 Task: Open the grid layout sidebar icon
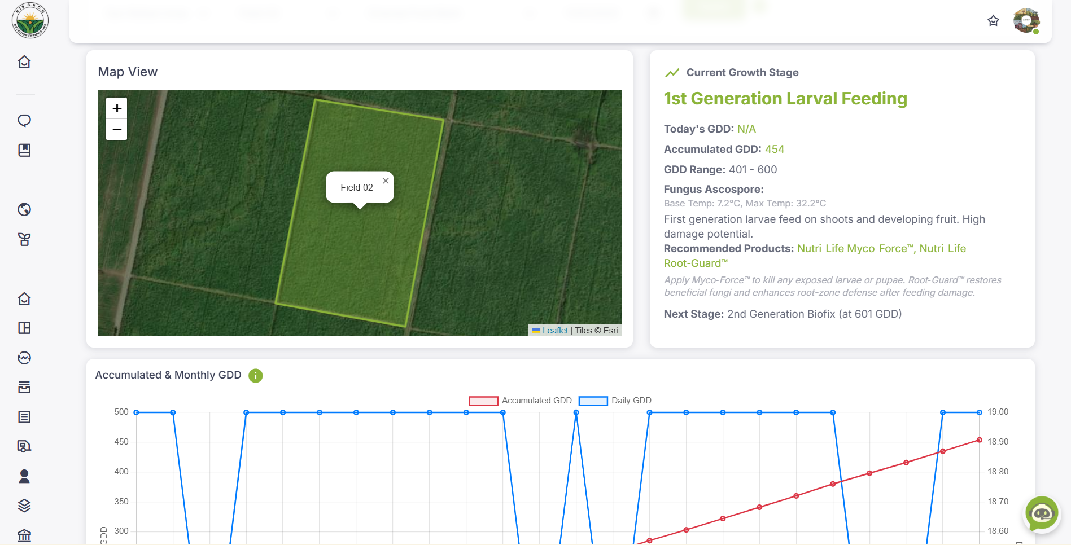tap(24, 328)
